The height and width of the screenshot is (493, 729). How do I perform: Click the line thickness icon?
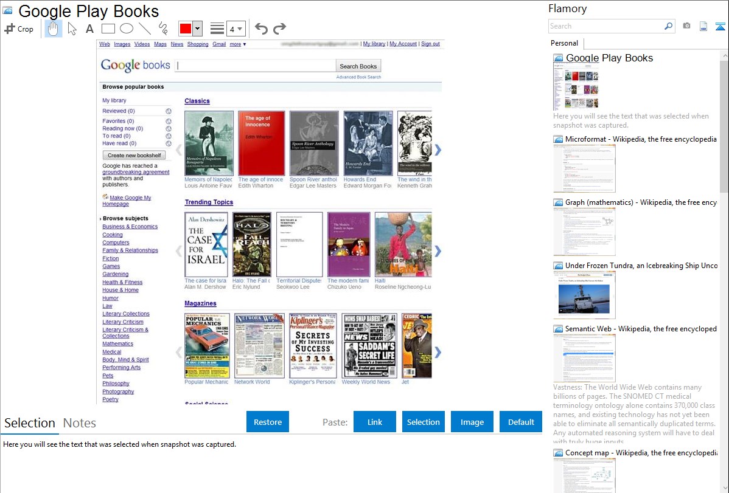tap(217, 29)
